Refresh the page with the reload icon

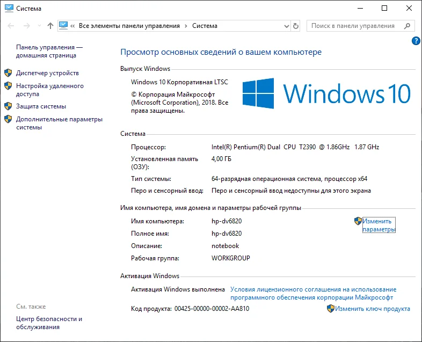(x=295, y=26)
